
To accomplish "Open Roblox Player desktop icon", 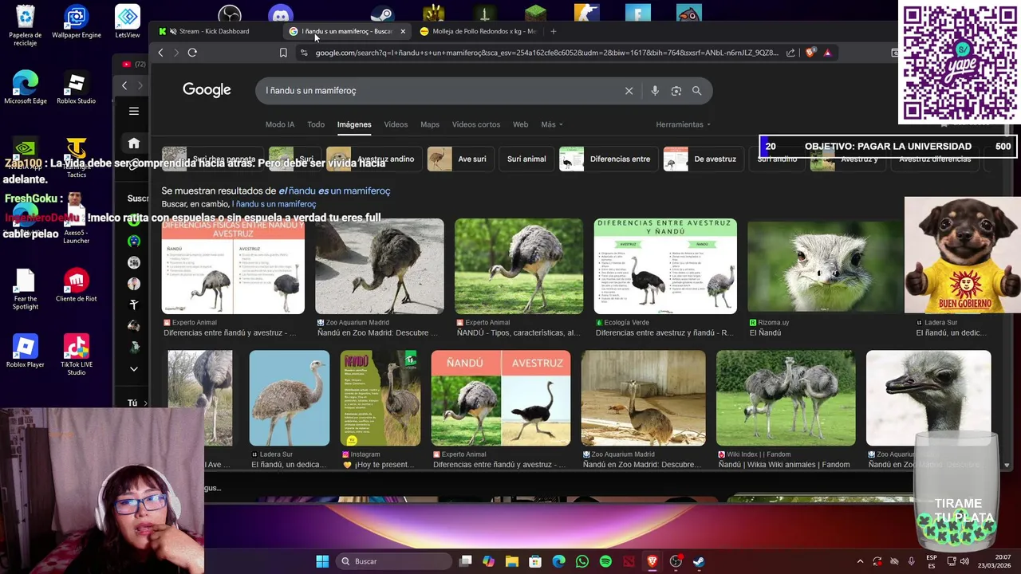I will (x=26, y=351).
